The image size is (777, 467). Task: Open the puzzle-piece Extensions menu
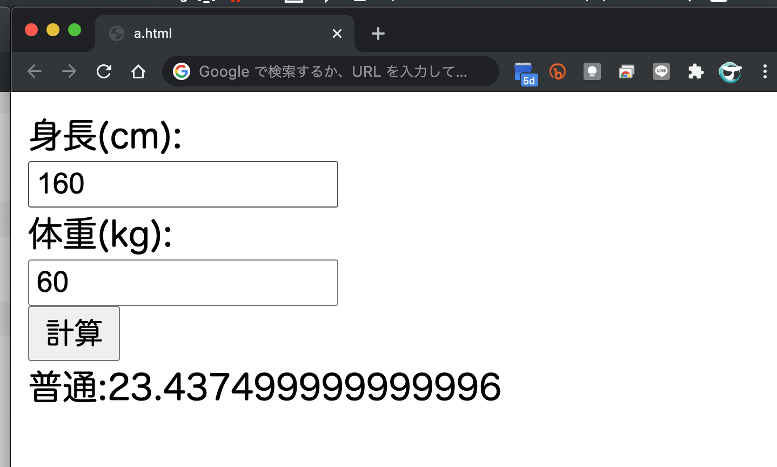coord(696,71)
